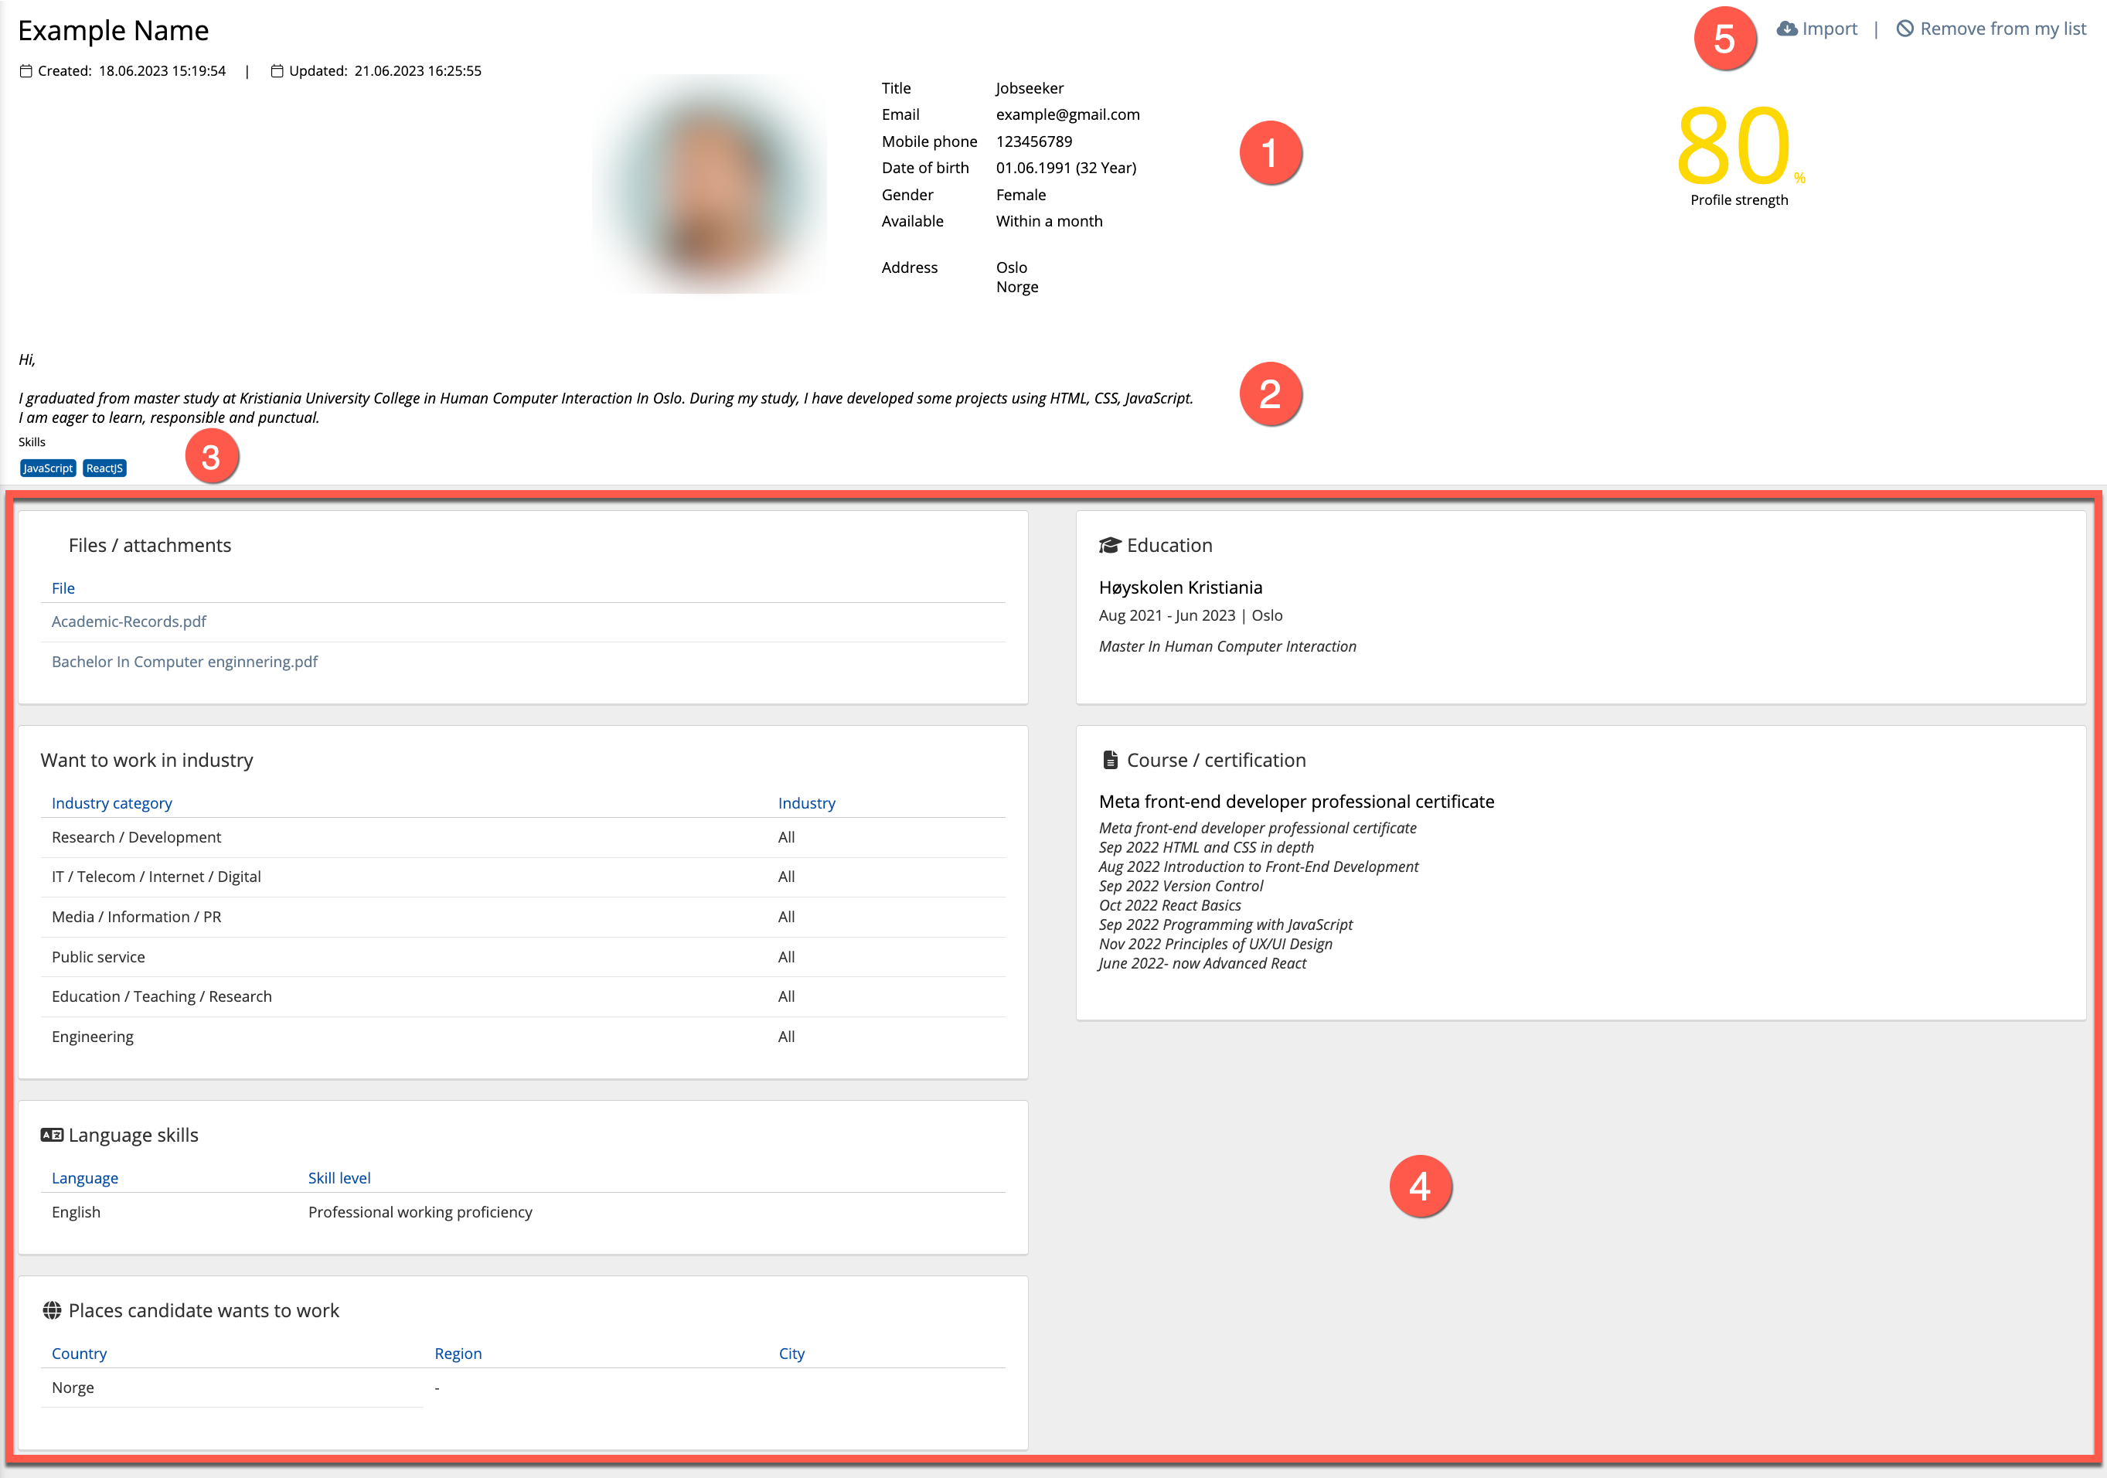
Task: Sort by the File column header
Action: [x=63, y=588]
